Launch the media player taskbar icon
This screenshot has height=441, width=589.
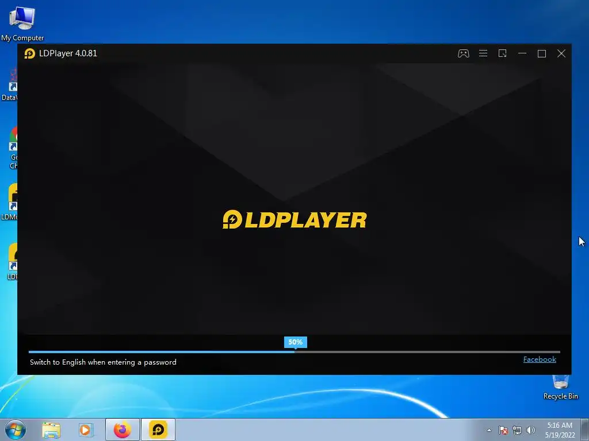click(x=85, y=430)
